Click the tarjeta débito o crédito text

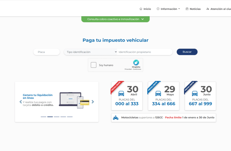[38, 105]
